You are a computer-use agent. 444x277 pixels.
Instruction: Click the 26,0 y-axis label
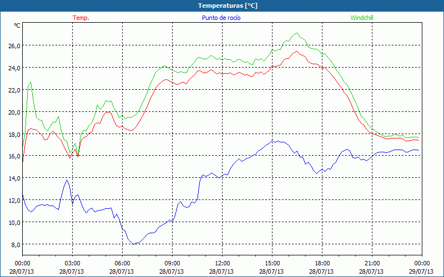click(x=14, y=45)
